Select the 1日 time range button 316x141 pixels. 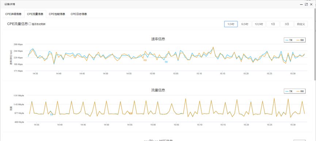coord(273,24)
